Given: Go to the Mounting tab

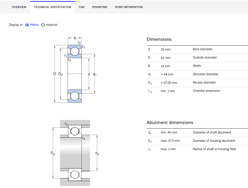Looking at the screenshot, I should click(100, 7).
